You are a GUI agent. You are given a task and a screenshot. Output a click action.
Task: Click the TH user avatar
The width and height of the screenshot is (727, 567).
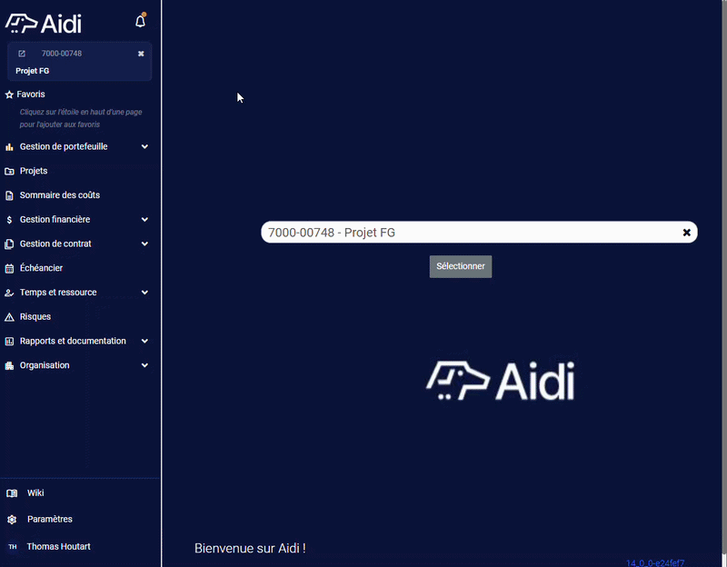[x=13, y=547]
